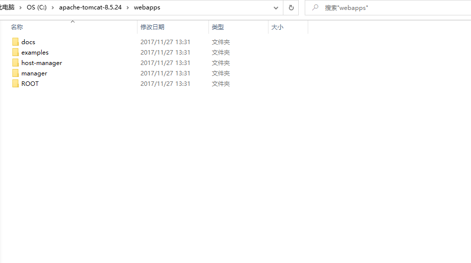Viewport: 471px width, 263px height.
Task: Click the modified date of docs
Action: pyautogui.click(x=165, y=42)
